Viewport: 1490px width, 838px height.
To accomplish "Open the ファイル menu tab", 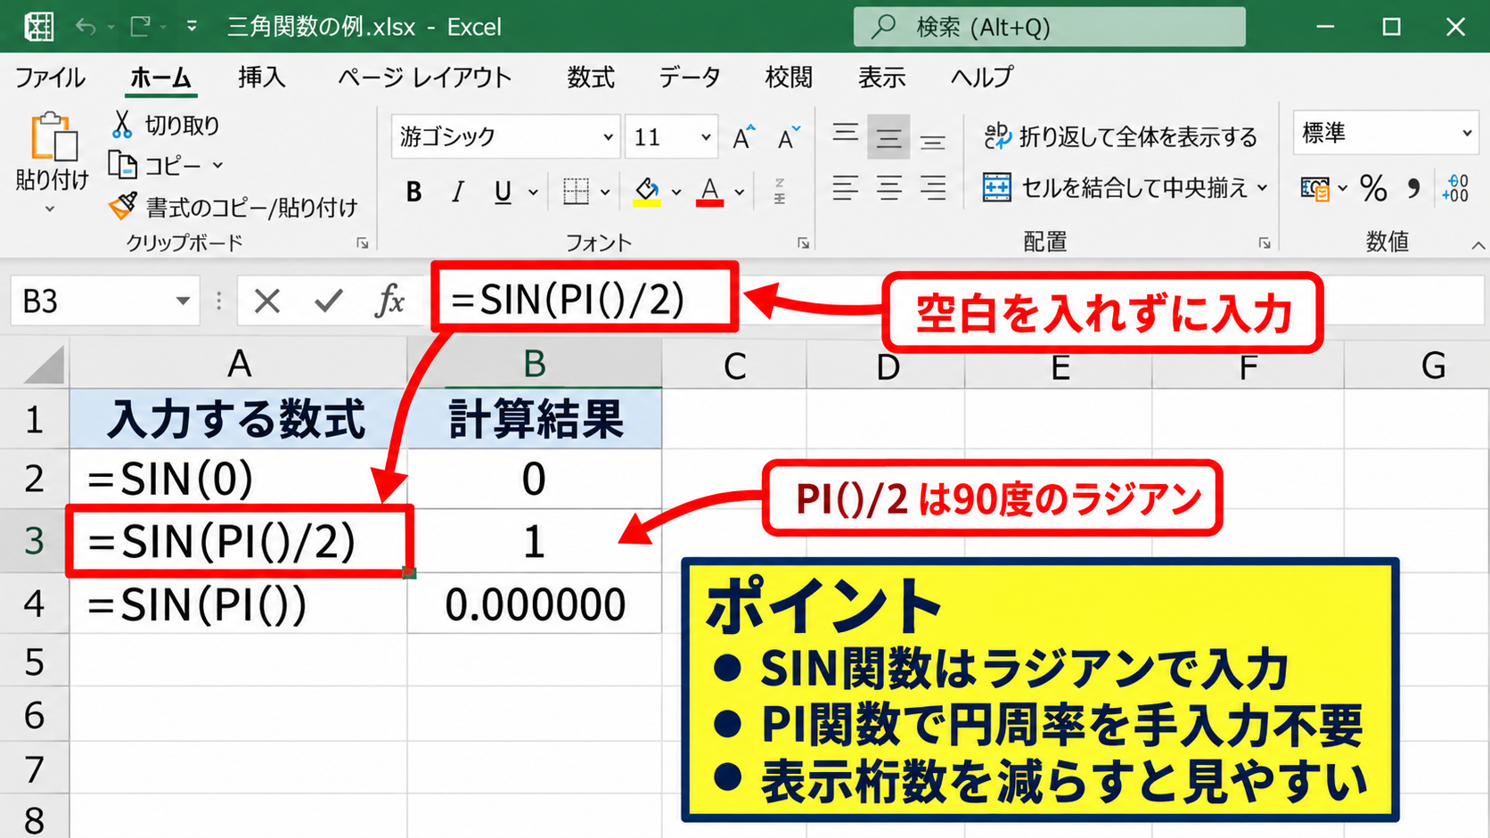I will 50,78.
